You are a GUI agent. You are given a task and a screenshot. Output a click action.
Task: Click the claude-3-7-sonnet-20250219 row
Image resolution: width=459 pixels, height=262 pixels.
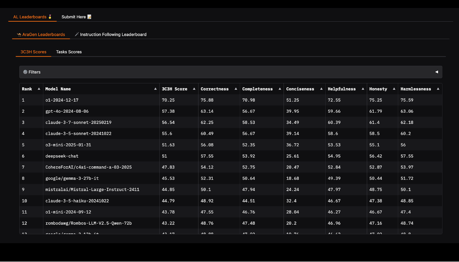click(79, 122)
